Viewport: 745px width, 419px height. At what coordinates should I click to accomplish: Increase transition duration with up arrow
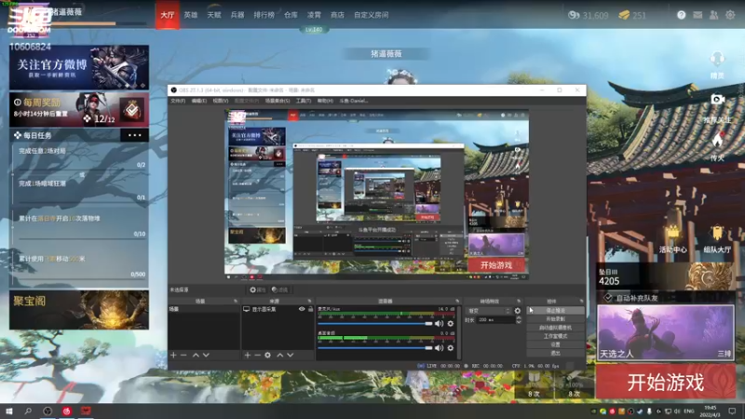coord(519,318)
